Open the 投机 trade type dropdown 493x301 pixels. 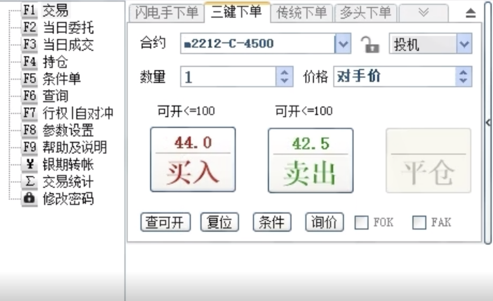click(x=465, y=43)
